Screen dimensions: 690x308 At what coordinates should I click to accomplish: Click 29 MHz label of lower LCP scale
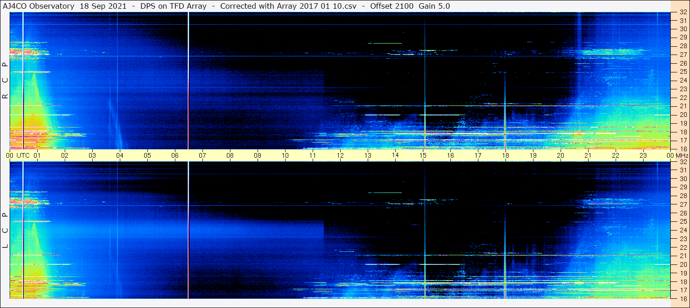[683, 187]
